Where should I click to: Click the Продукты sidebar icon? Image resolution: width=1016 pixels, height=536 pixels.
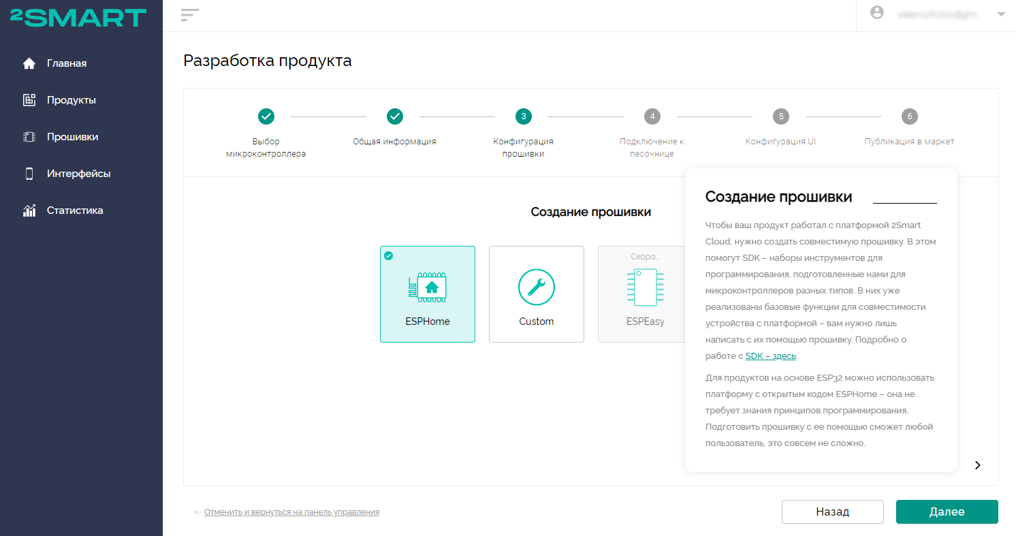pyautogui.click(x=29, y=100)
